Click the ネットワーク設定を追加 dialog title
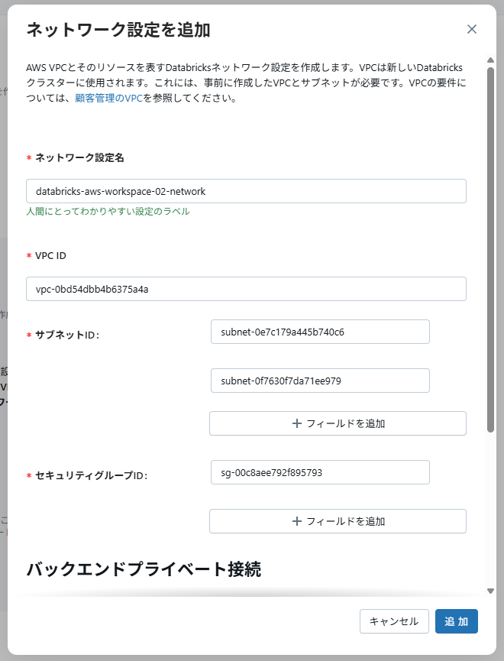The image size is (504, 661). 118,31
